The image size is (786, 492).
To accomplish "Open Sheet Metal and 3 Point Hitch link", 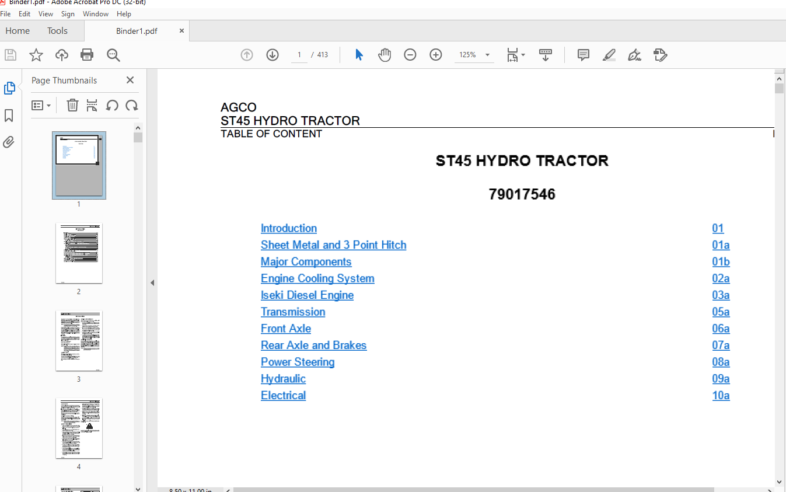I will (333, 245).
